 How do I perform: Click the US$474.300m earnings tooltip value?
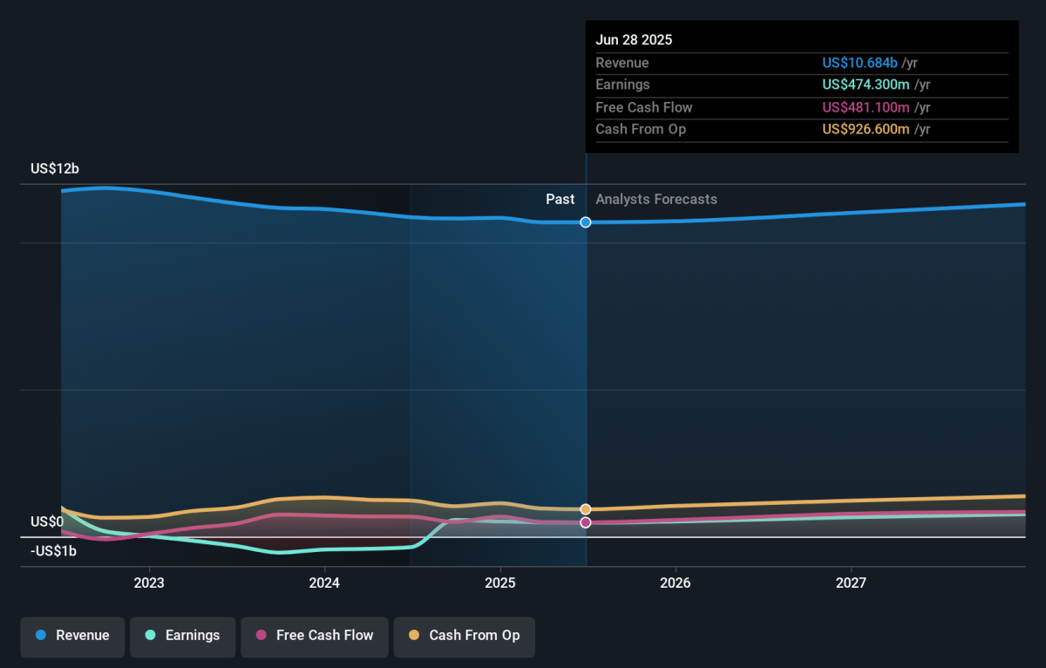866,85
